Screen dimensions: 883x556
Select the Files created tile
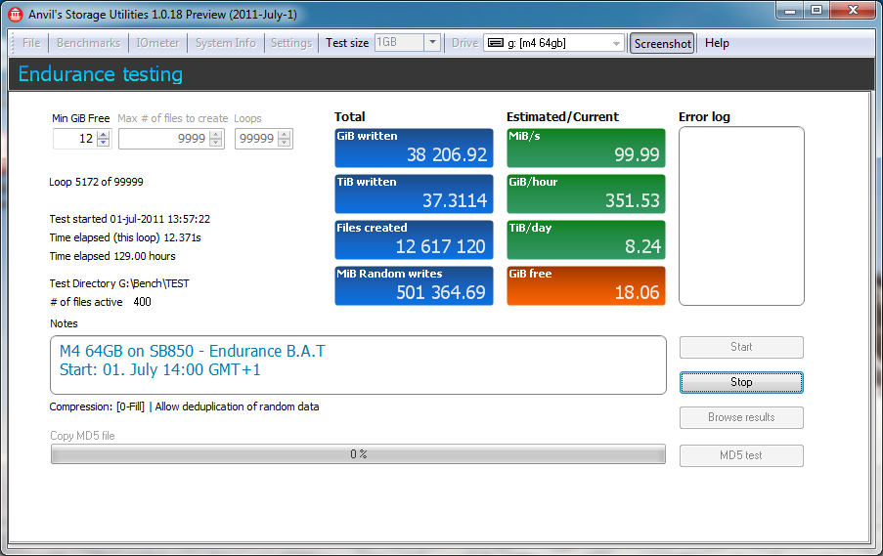click(x=414, y=239)
